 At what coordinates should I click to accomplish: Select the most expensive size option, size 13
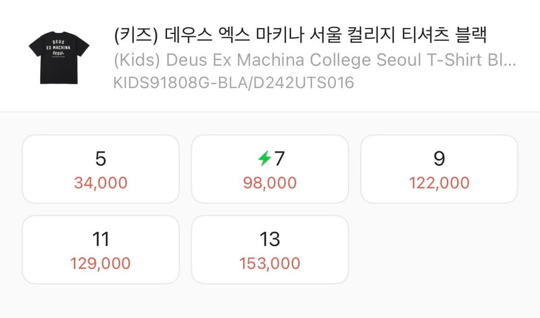click(x=270, y=249)
